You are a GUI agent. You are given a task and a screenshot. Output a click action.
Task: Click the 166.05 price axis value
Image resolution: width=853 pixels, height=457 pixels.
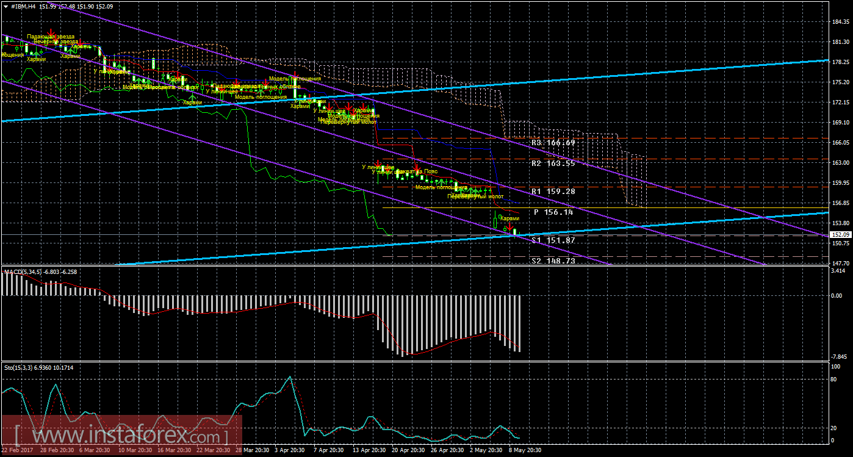pos(840,143)
